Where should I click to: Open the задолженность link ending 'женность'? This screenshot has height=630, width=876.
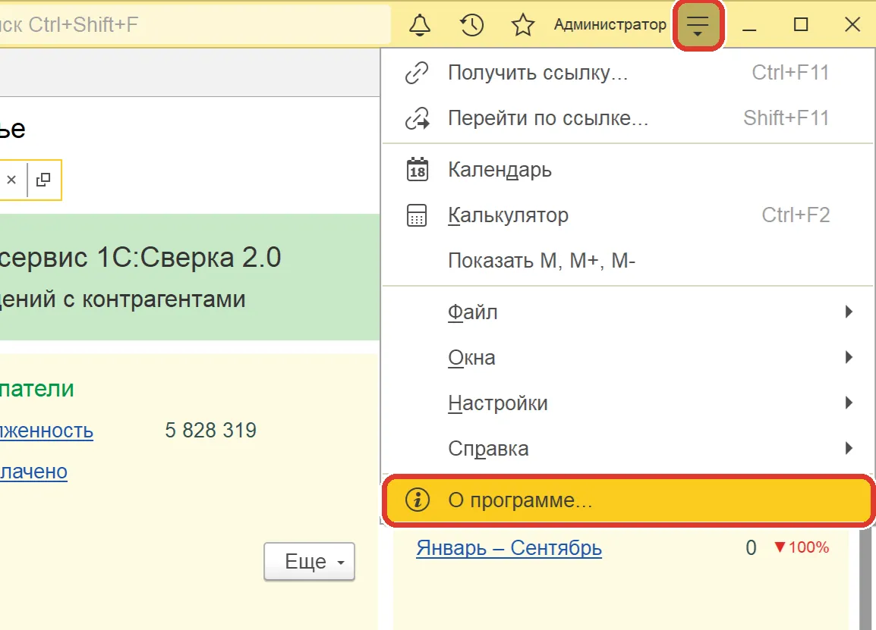tap(46, 431)
